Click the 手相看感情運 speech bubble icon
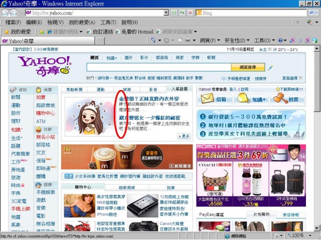321x240 pixels. 224,78
